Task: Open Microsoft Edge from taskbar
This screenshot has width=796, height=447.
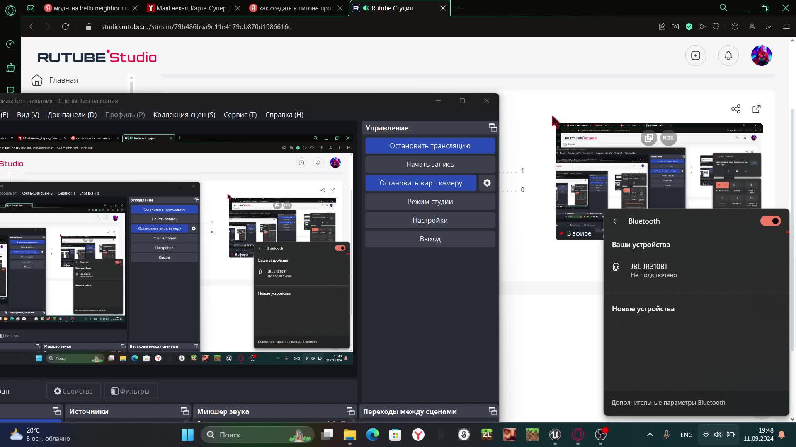Action: point(373,435)
